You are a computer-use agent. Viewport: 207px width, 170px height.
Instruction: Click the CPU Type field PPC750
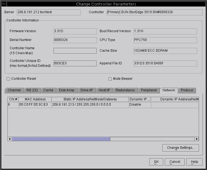[x=165, y=40]
